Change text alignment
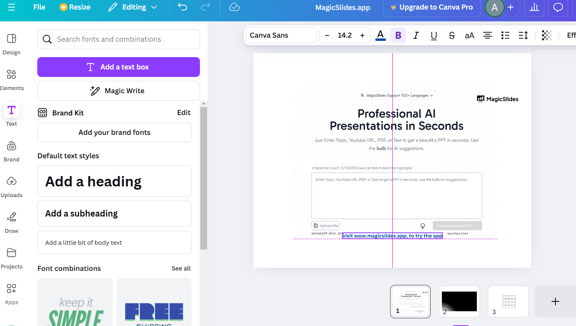 (x=488, y=35)
